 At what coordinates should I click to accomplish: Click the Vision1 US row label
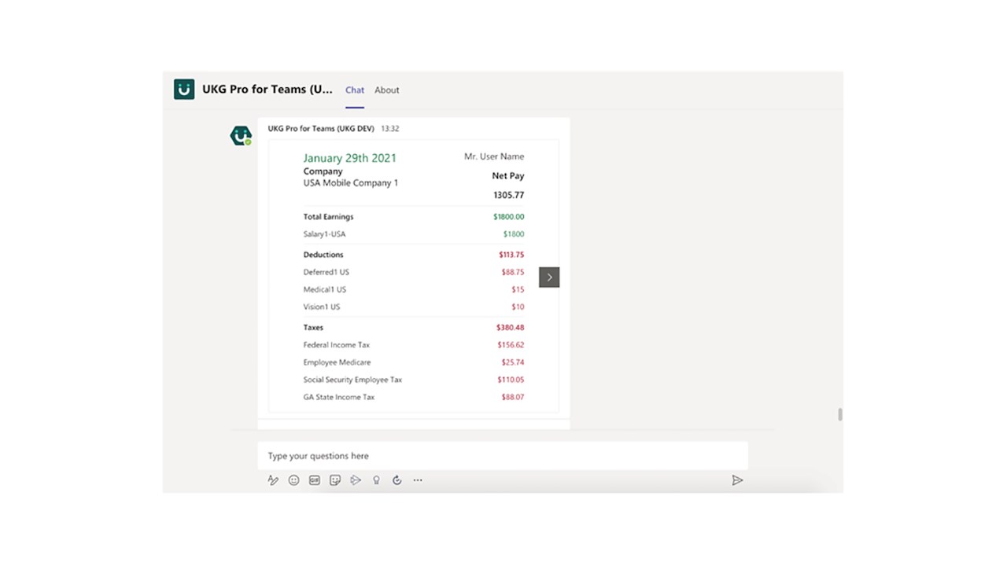[x=322, y=307]
